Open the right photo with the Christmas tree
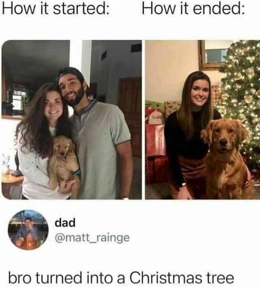The width and height of the screenshot is (260, 287). coord(202,120)
